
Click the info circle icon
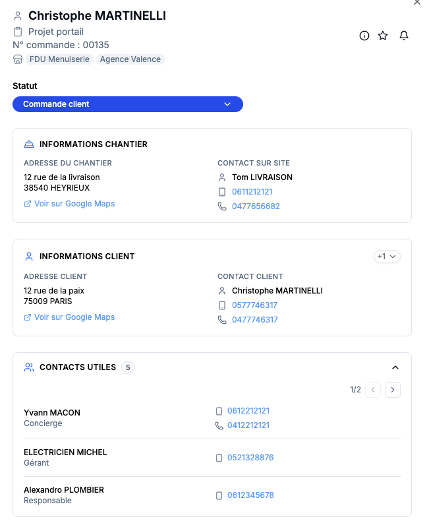coord(364,36)
